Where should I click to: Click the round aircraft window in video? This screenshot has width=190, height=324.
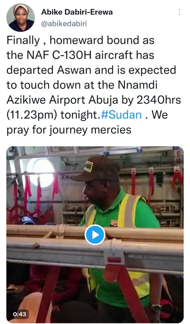coord(41,172)
